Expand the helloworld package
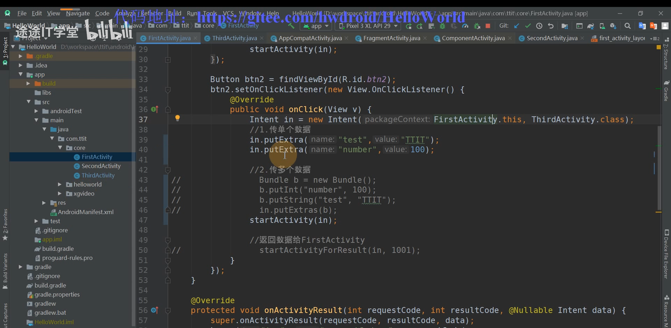The image size is (671, 328). pyautogui.click(x=61, y=184)
